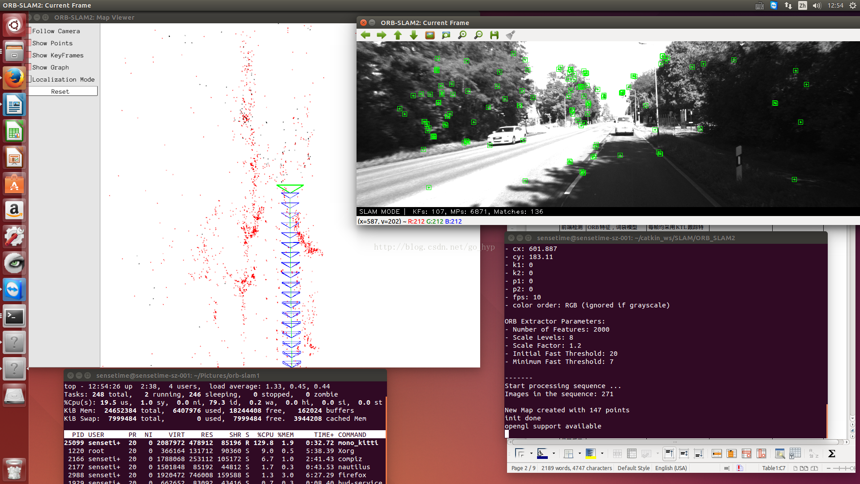The width and height of the screenshot is (860, 484).
Task: Toggle the Show KeyFrames checkbox
Action: (30, 55)
